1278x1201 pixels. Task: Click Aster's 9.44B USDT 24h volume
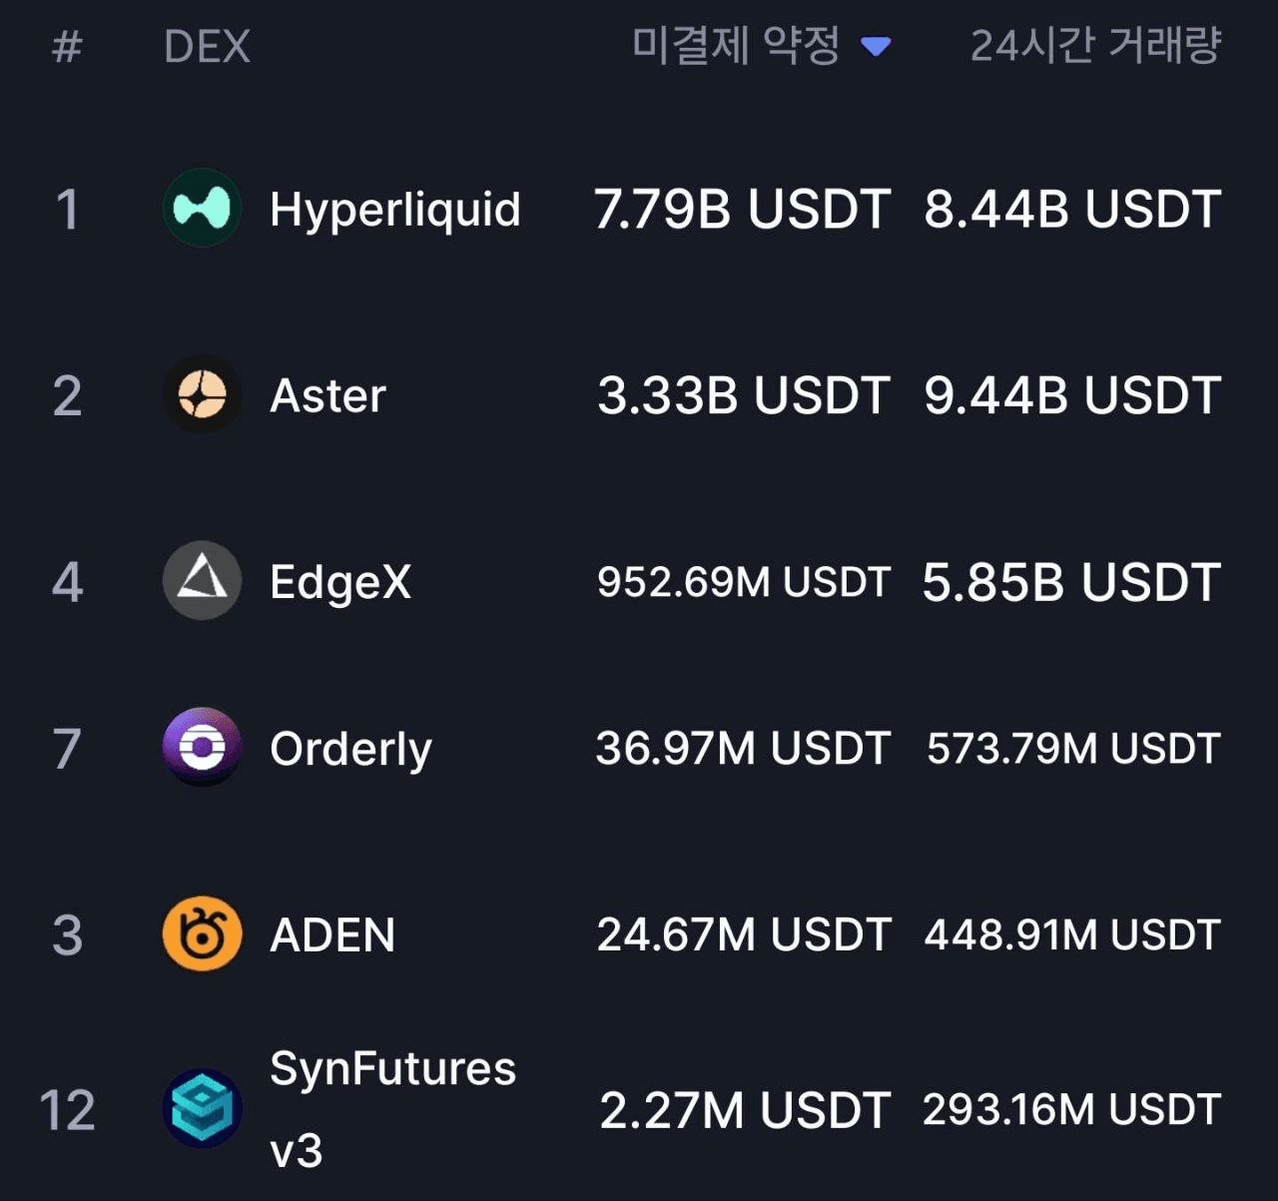coord(1072,396)
